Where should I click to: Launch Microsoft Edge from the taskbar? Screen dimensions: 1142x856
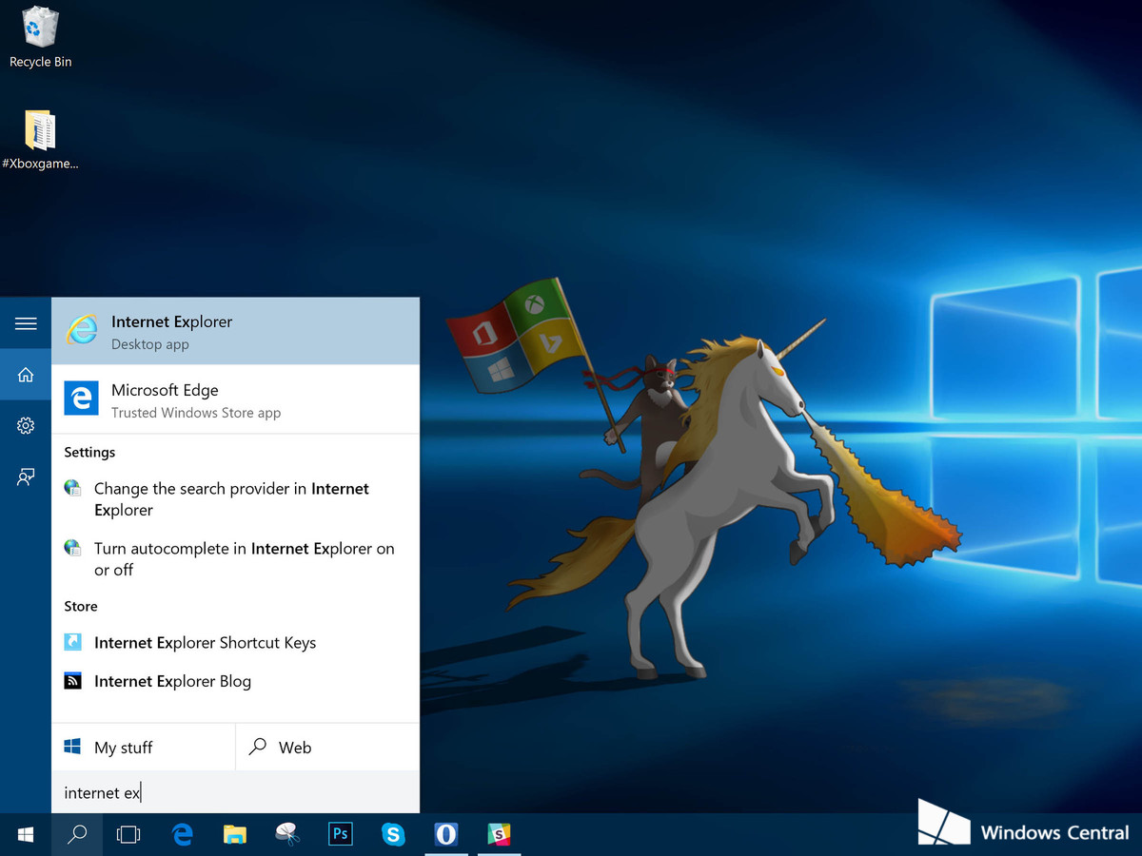pos(182,835)
